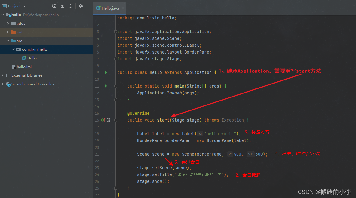Click the @Override annotation

click(x=138, y=113)
